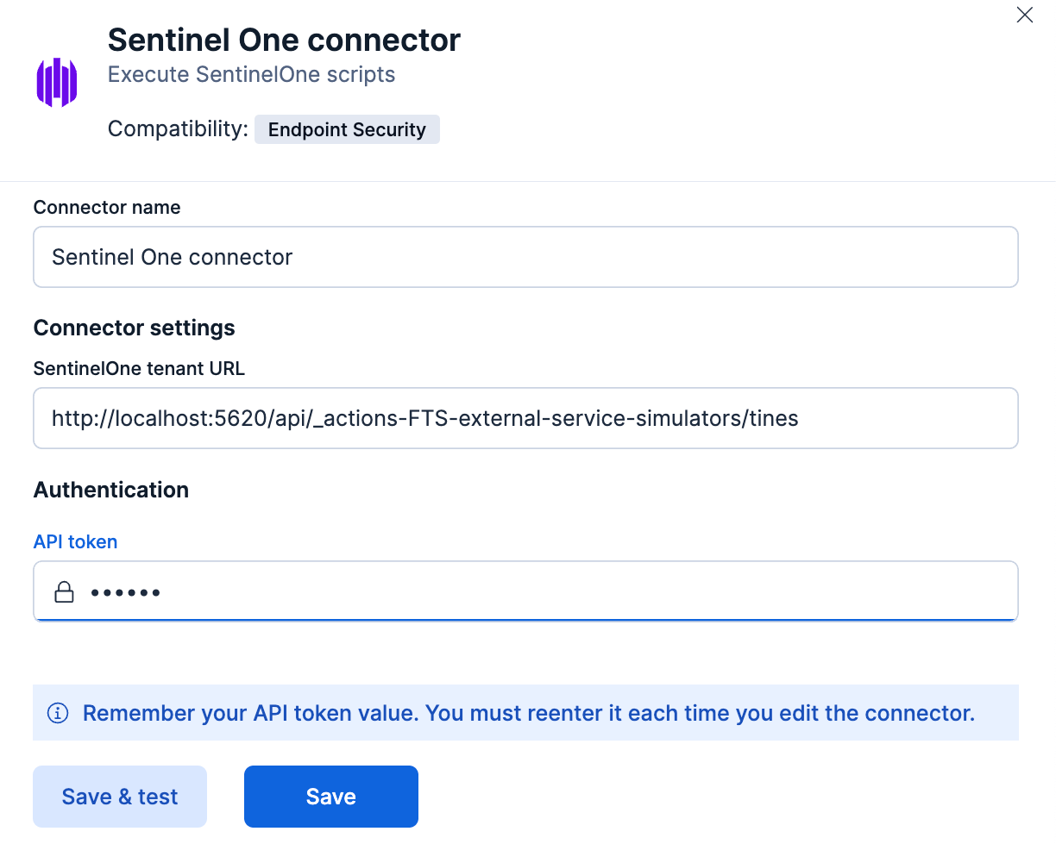The height and width of the screenshot is (844, 1056).
Task: Select the Endpoint Security compatibility badge
Action: (x=347, y=129)
